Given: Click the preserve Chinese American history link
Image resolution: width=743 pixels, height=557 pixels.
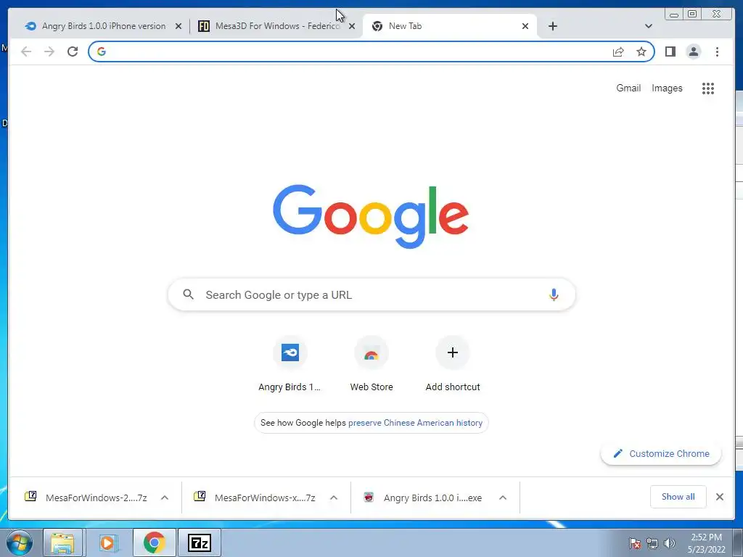Looking at the screenshot, I should (x=415, y=423).
